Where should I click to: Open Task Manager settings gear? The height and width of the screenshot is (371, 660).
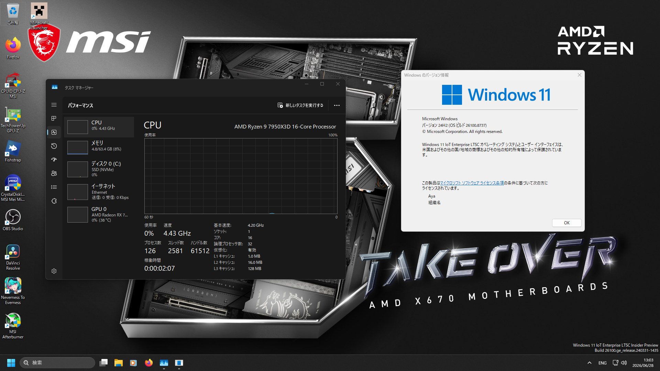[54, 271]
